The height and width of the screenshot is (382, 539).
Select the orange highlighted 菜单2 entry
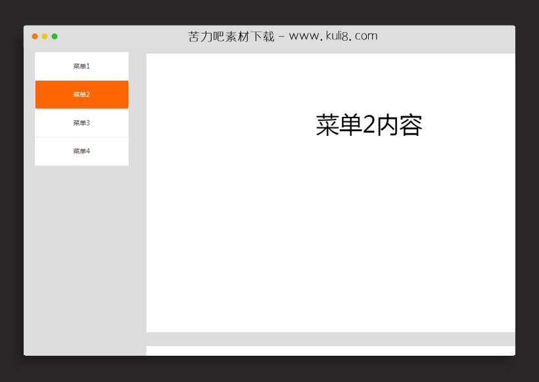coord(82,94)
